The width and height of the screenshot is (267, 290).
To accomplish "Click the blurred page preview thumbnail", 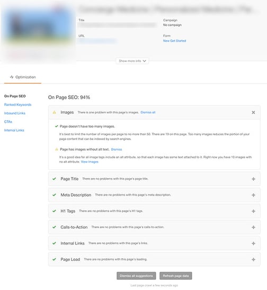I will (38, 32).
